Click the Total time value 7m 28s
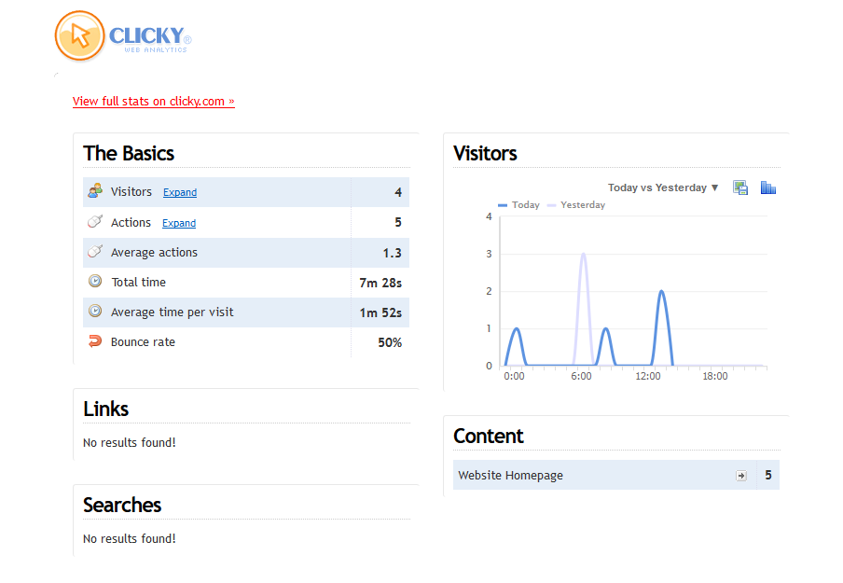Image resolution: width=843 pixels, height=583 pixels. (380, 283)
